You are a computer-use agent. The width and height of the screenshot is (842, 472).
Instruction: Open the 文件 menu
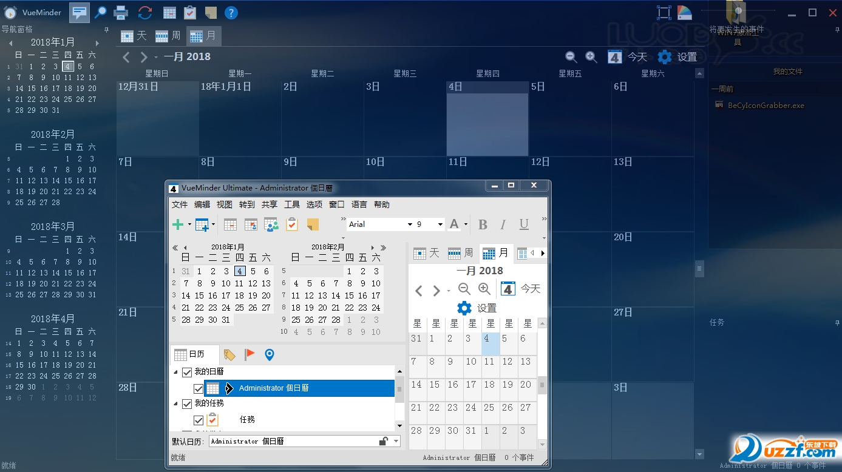pyautogui.click(x=180, y=204)
